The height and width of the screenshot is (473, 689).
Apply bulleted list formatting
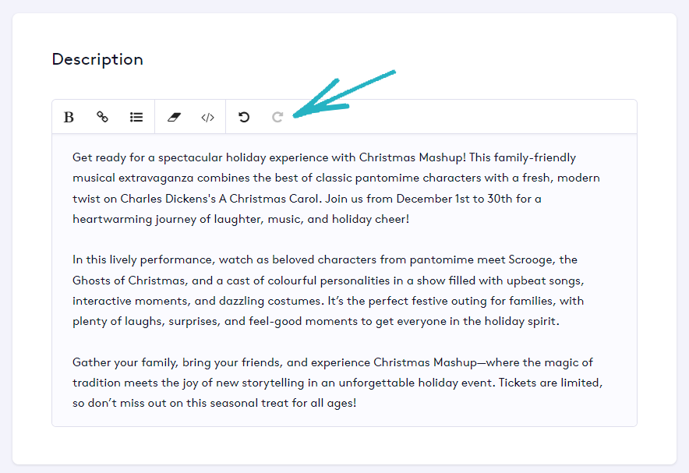click(136, 117)
